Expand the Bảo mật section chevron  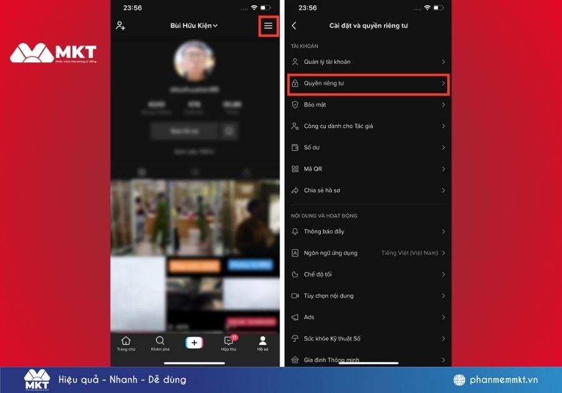[x=444, y=104]
